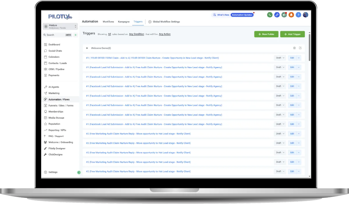
Task: Open the What's New link
Action: click(221, 15)
